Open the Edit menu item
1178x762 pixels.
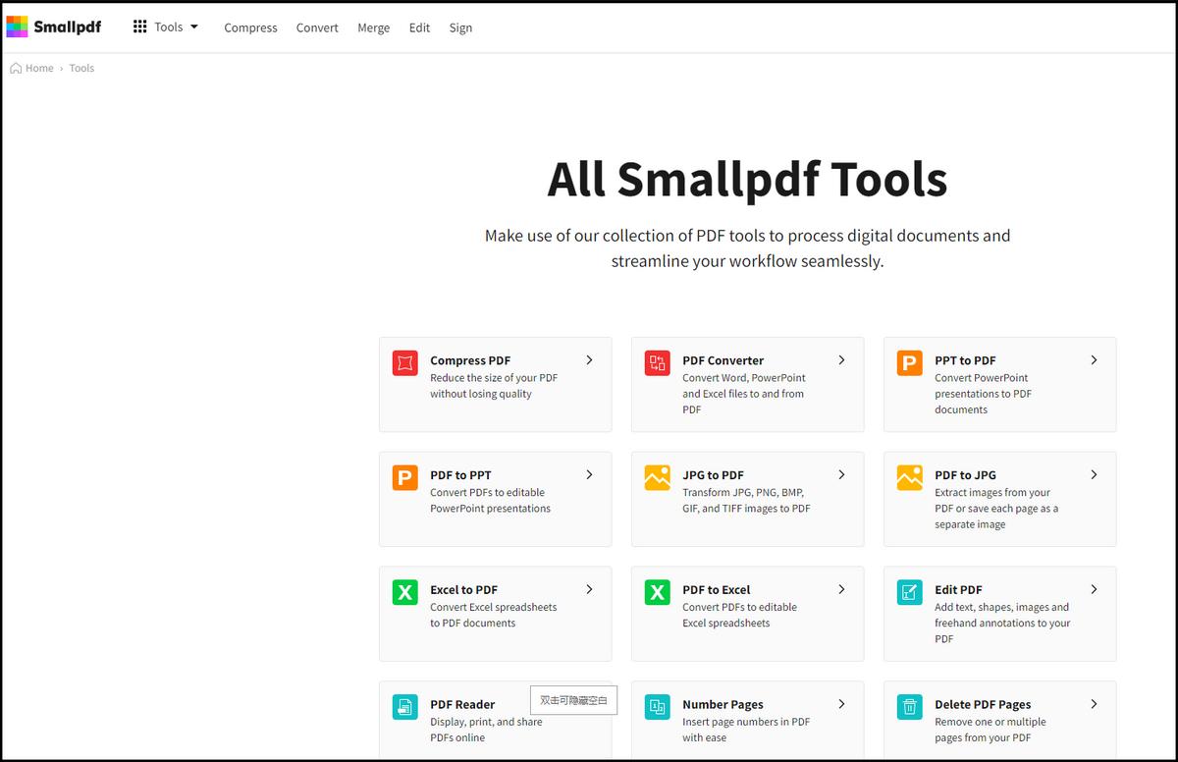click(x=419, y=27)
